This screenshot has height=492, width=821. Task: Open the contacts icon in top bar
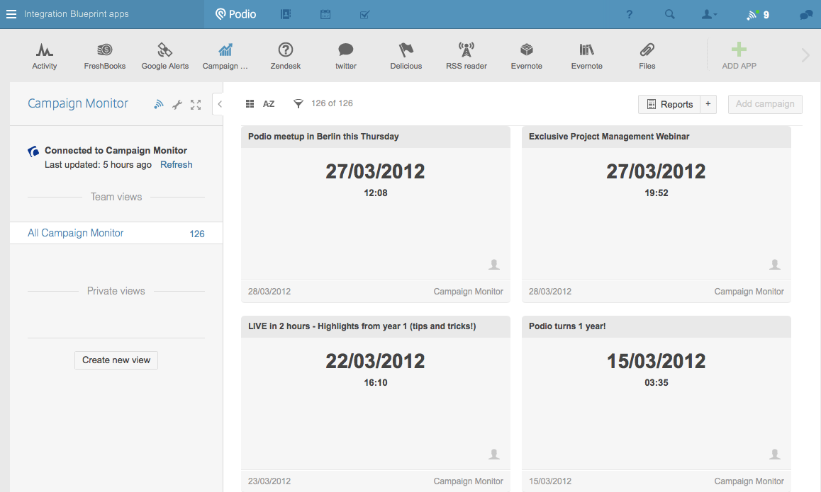click(x=285, y=14)
